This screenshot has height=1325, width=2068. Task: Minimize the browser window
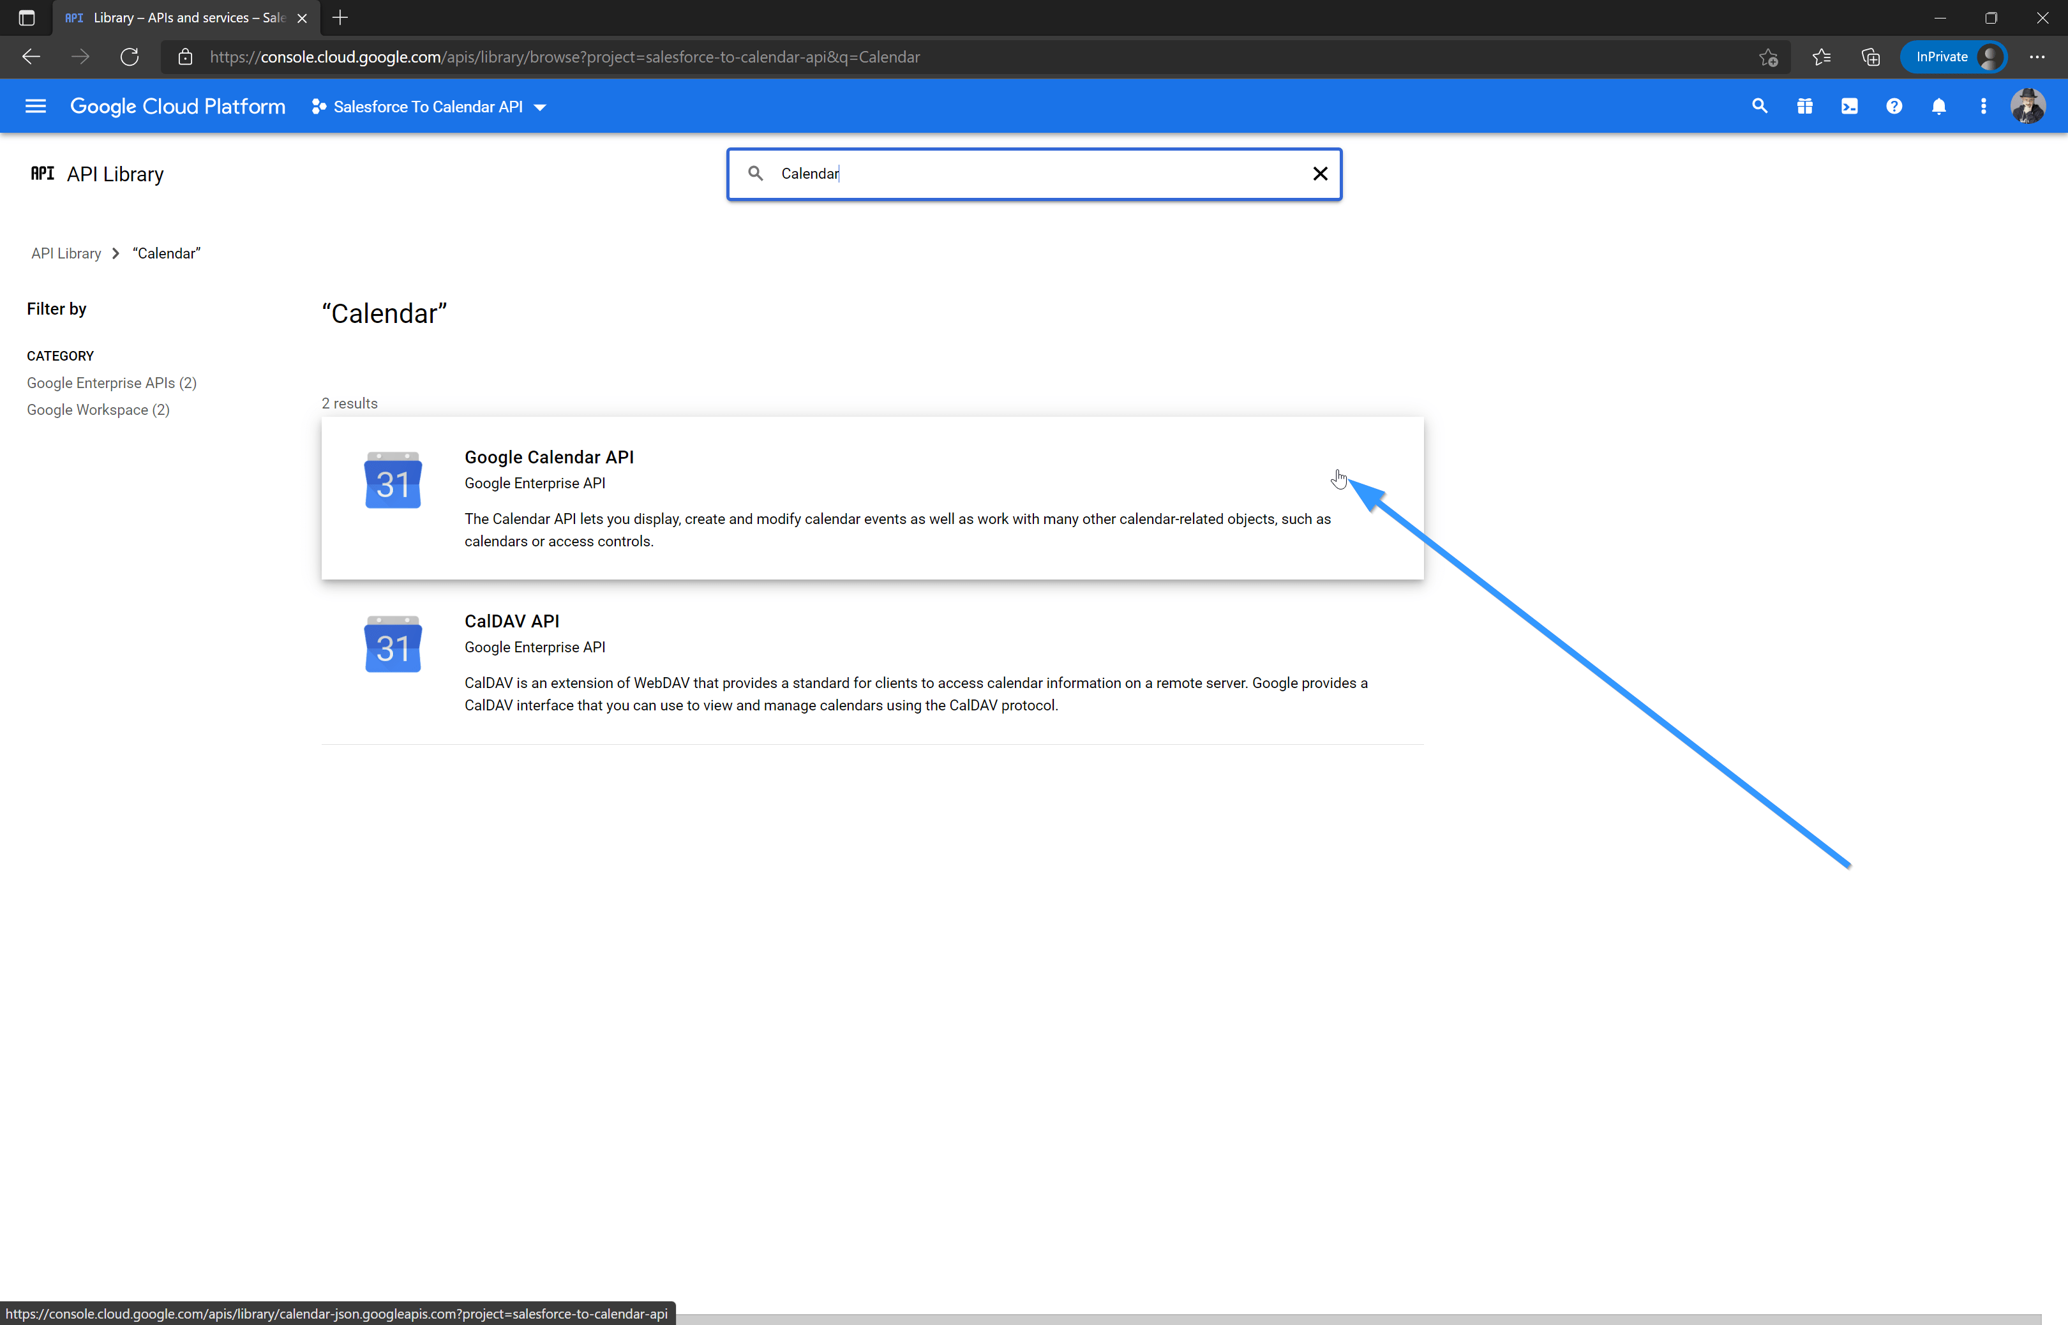click(x=1940, y=17)
